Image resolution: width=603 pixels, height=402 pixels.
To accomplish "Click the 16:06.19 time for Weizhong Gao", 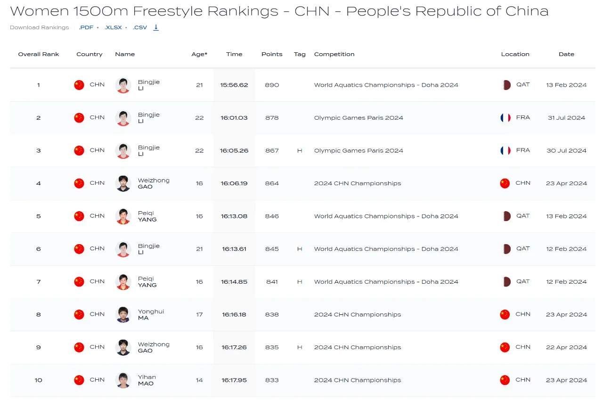I will [234, 183].
